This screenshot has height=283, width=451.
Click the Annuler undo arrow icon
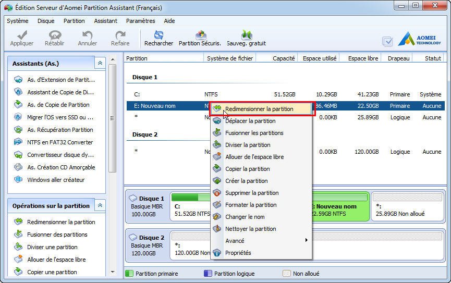pyautogui.click(x=88, y=35)
